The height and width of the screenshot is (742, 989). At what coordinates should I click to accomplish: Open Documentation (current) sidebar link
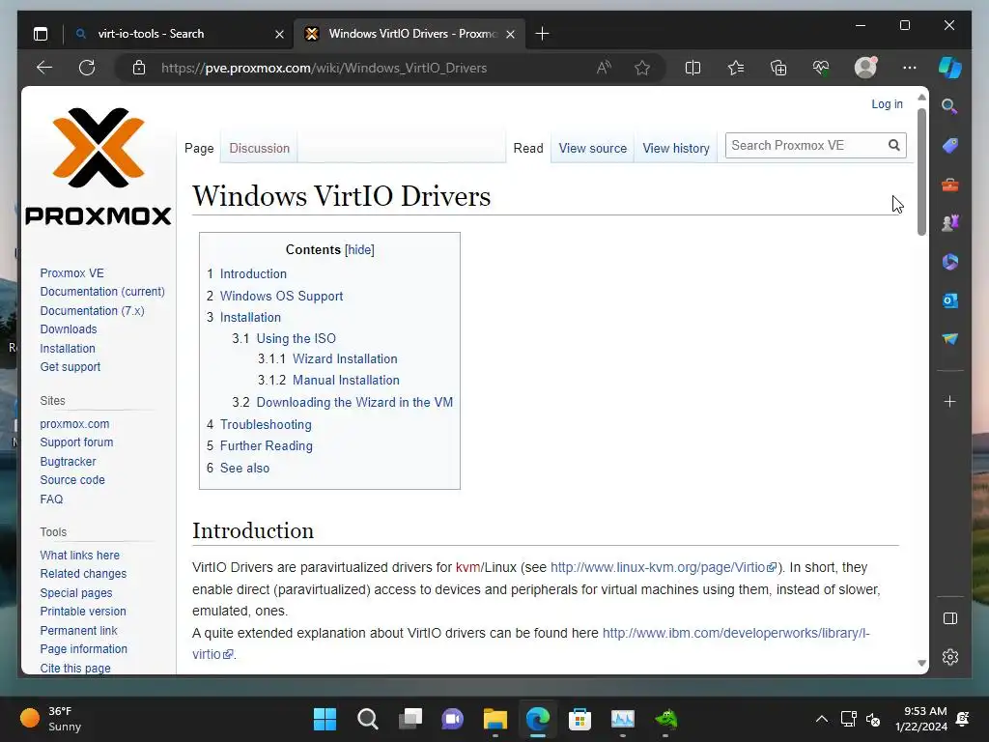[102, 292]
